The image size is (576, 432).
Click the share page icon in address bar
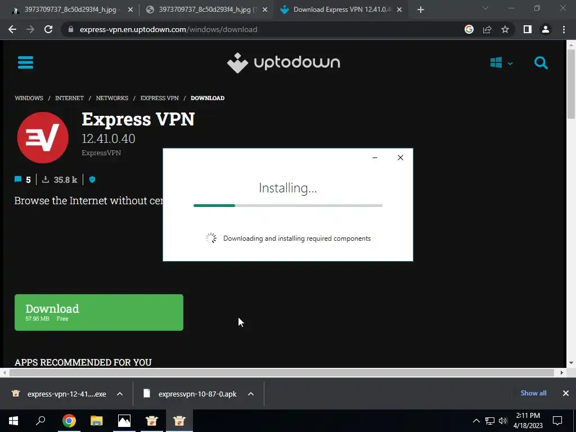pos(487,29)
